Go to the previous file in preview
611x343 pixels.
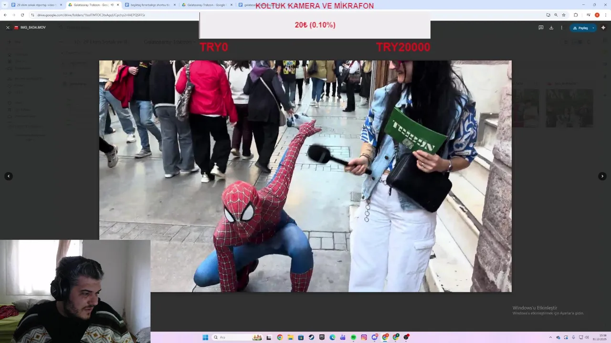coord(9,176)
